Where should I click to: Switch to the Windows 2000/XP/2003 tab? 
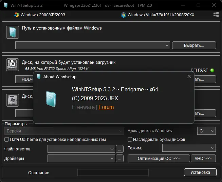pyautogui.click(x=40, y=15)
